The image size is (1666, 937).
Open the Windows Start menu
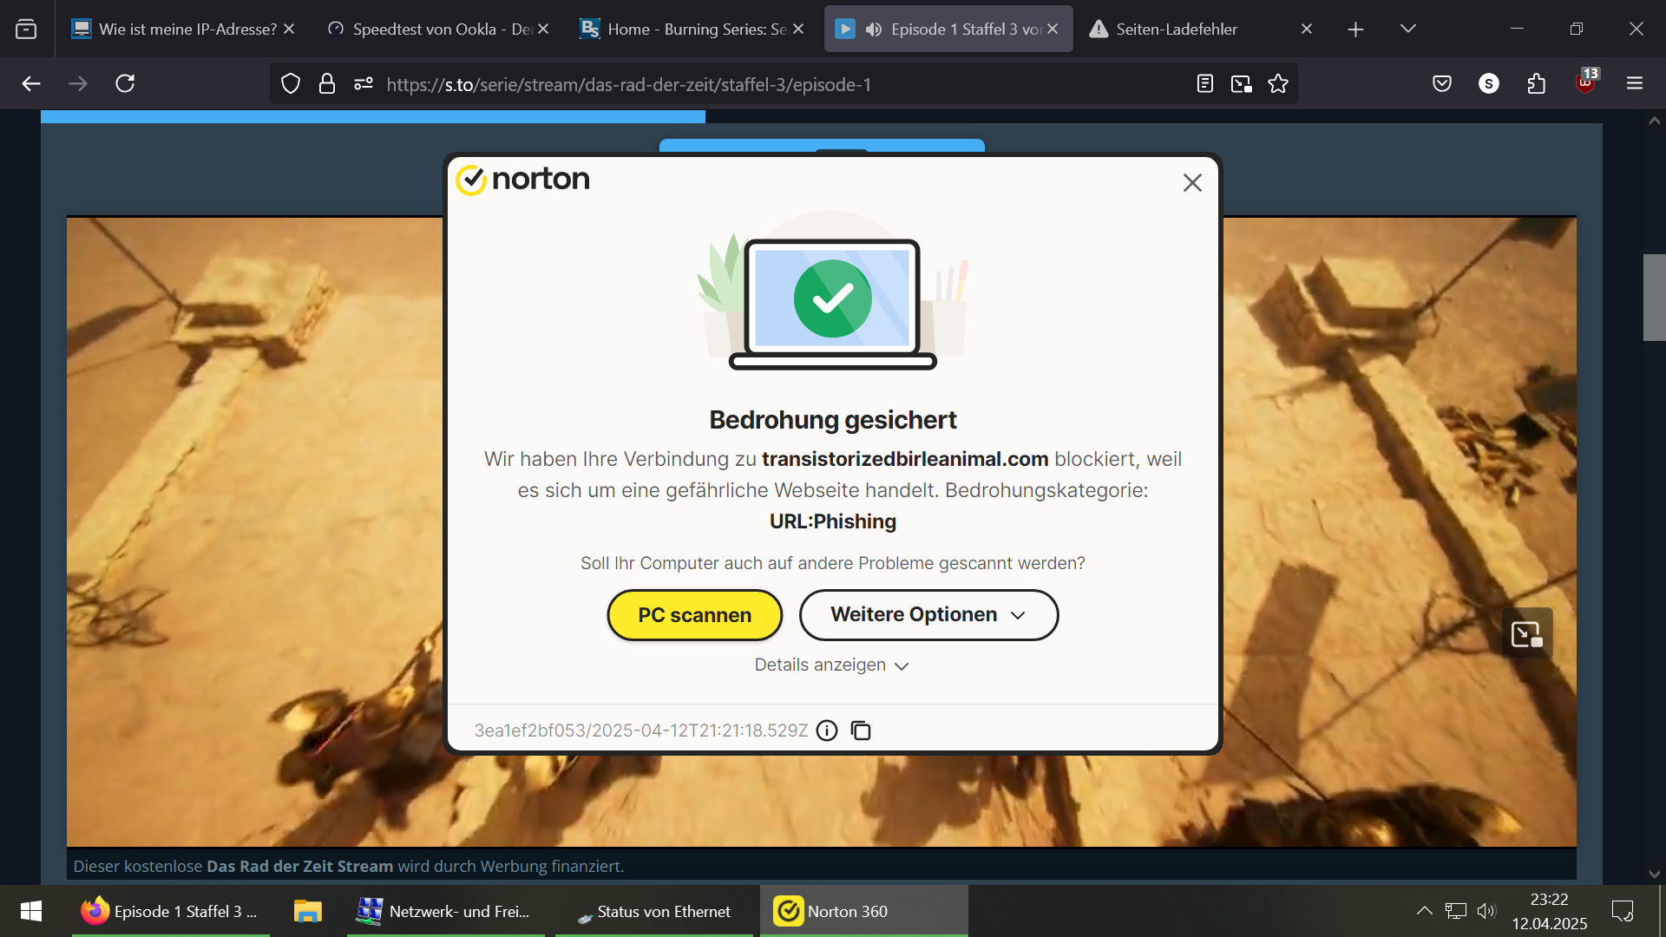click(31, 912)
